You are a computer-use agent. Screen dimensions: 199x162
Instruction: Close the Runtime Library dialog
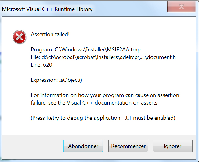(182, 7)
